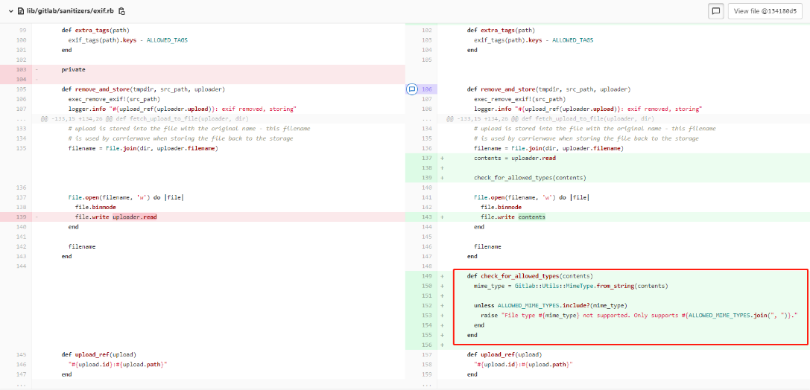Copy the exif.rb file path
This screenshot has height=390, width=810.
(121, 11)
